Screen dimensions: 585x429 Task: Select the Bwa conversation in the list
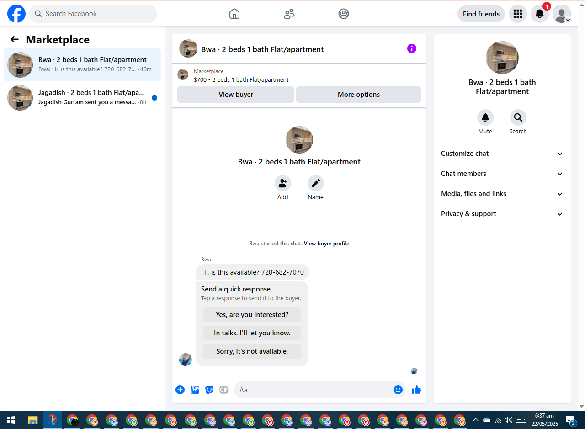[x=82, y=65]
